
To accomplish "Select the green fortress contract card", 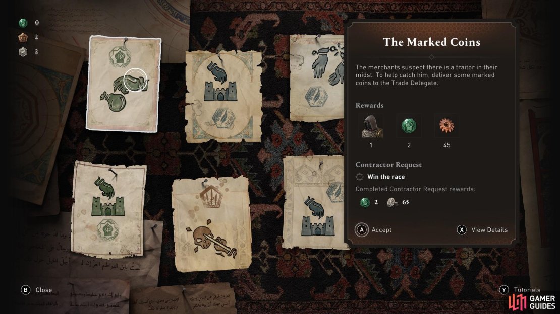I will click(x=108, y=209).
